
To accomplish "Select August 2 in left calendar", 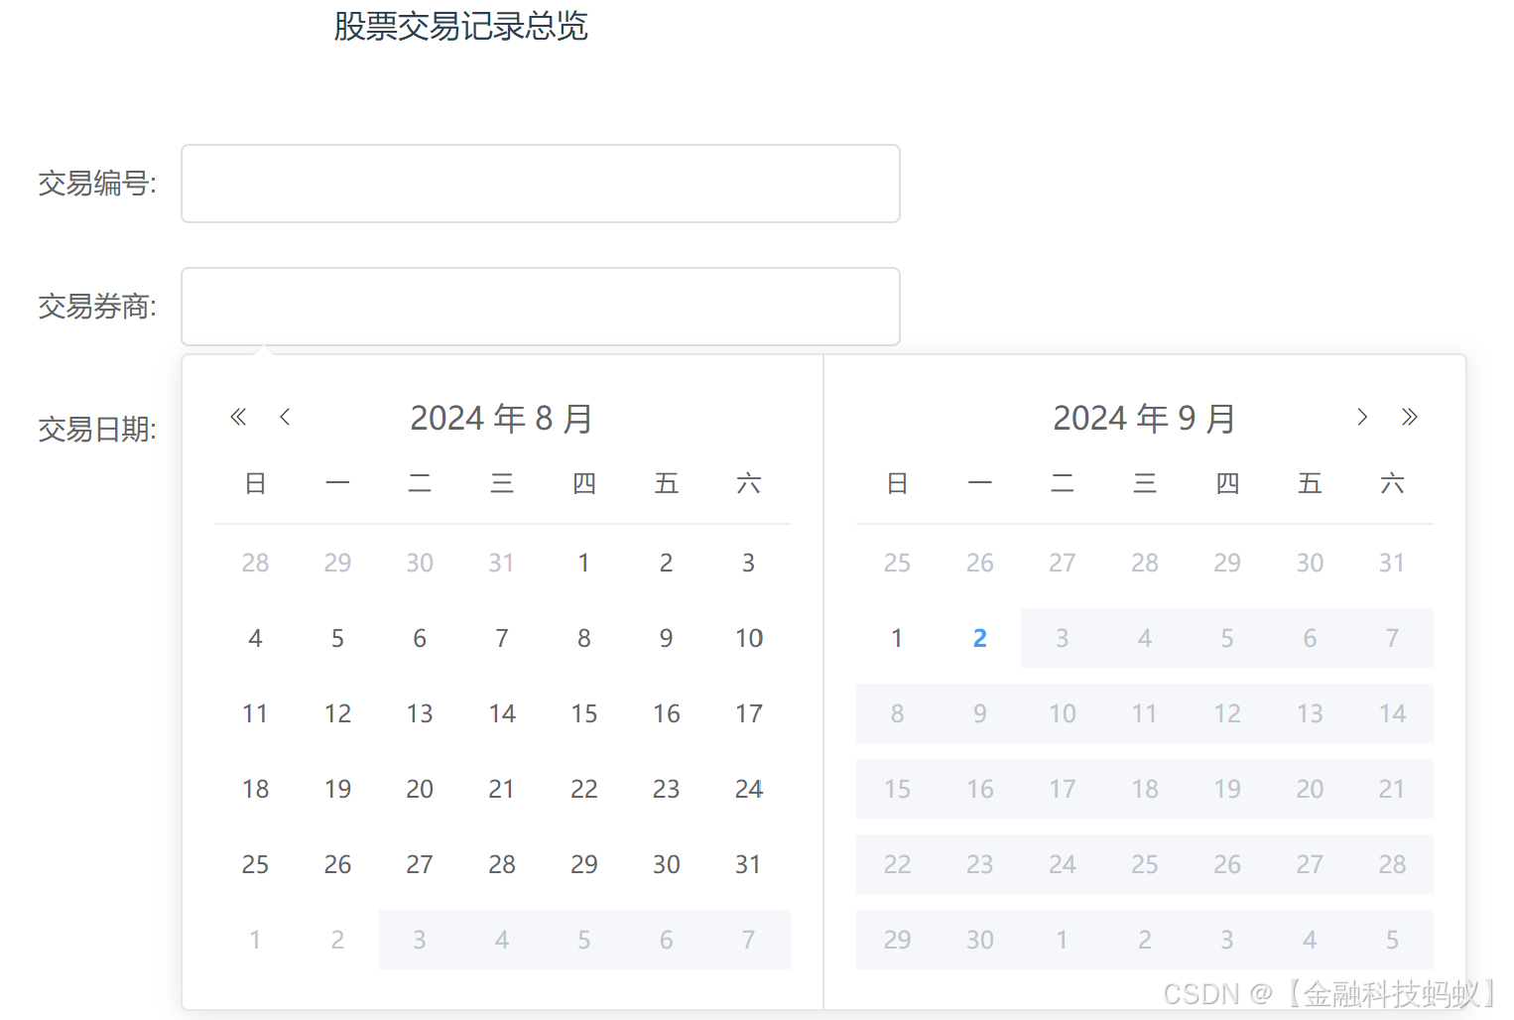I will (x=667, y=563).
